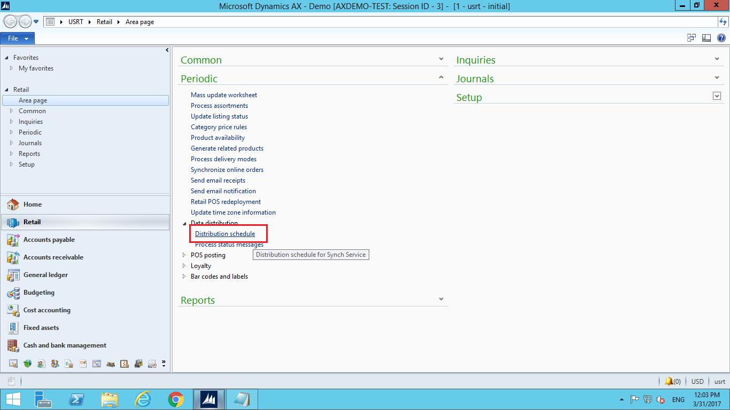Open Mass update worksheet

[x=224, y=95]
